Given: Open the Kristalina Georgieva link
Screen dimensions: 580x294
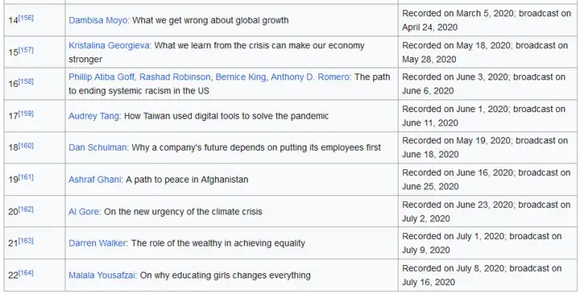Looking at the screenshot, I should (109, 45).
